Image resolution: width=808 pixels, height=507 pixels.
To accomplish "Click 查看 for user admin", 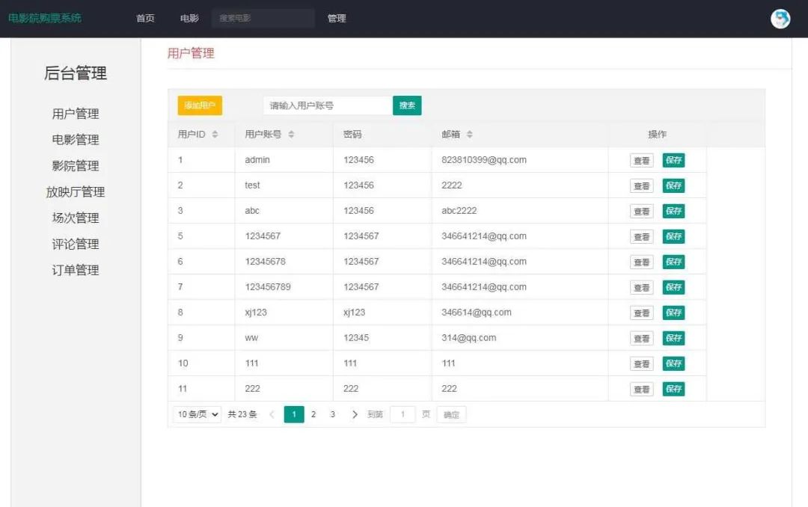I will point(641,159).
